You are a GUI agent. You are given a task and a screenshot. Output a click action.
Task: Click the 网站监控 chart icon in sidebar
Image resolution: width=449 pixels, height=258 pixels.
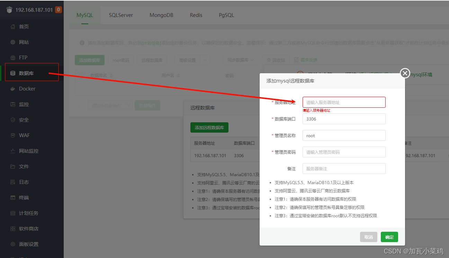click(x=13, y=151)
